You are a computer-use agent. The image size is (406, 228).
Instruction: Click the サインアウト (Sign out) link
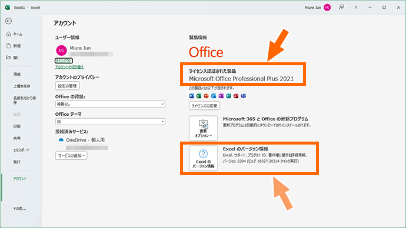pos(64,61)
